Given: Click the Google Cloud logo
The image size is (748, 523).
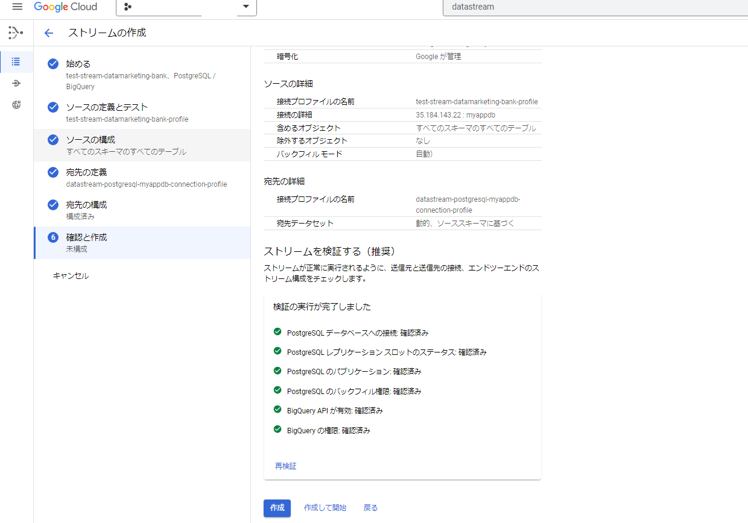Looking at the screenshot, I should [66, 7].
